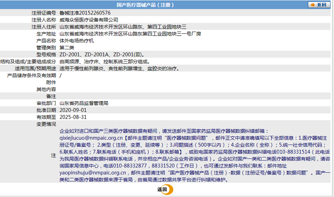Click the 注册人名称 label

44,20
